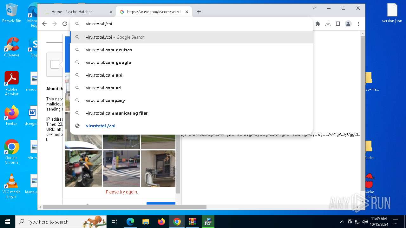
Task: Open WinRAR from taskbar
Action: click(x=193, y=222)
